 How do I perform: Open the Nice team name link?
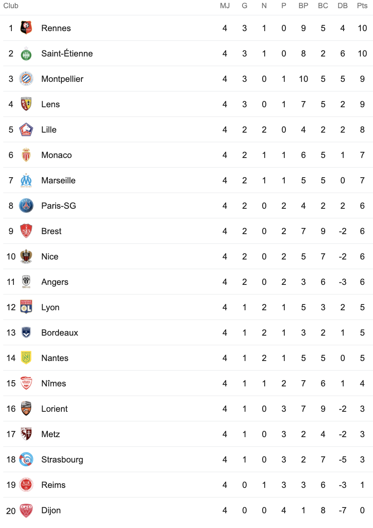click(x=50, y=257)
